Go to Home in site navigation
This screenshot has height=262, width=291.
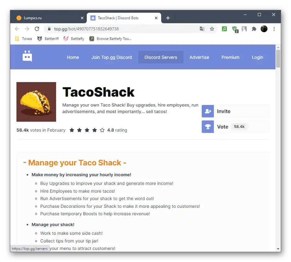[x=73, y=57]
